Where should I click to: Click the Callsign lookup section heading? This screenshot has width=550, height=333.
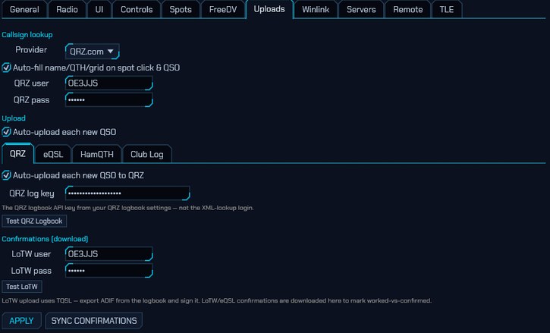(27, 35)
